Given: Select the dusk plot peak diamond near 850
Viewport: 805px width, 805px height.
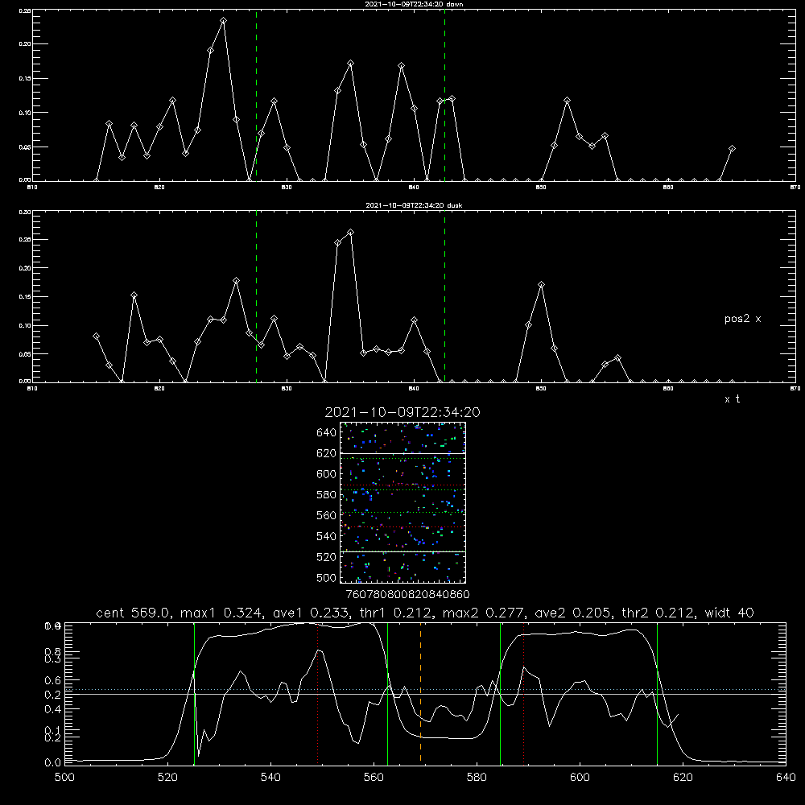Looking at the screenshot, I should pyautogui.click(x=541, y=284).
